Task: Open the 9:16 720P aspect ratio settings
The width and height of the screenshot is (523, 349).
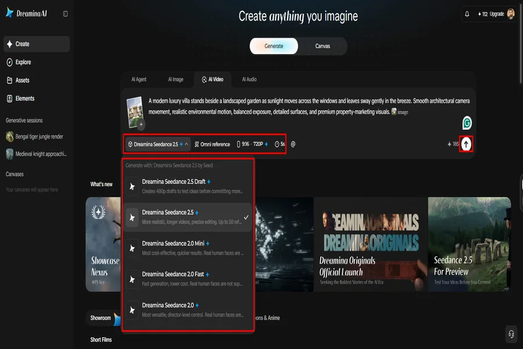Action: pos(253,144)
